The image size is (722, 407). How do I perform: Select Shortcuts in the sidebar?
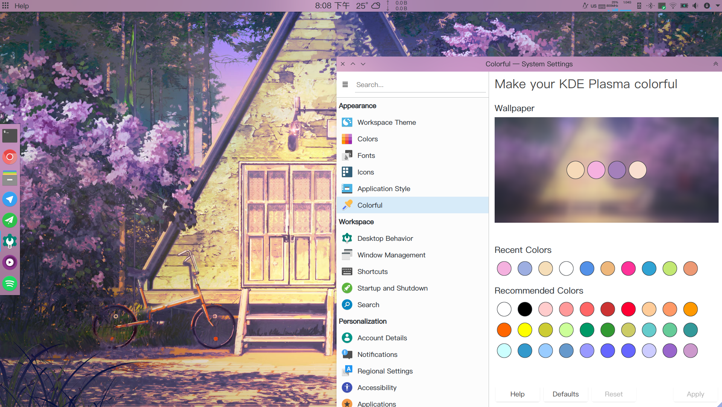[x=413, y=272]
